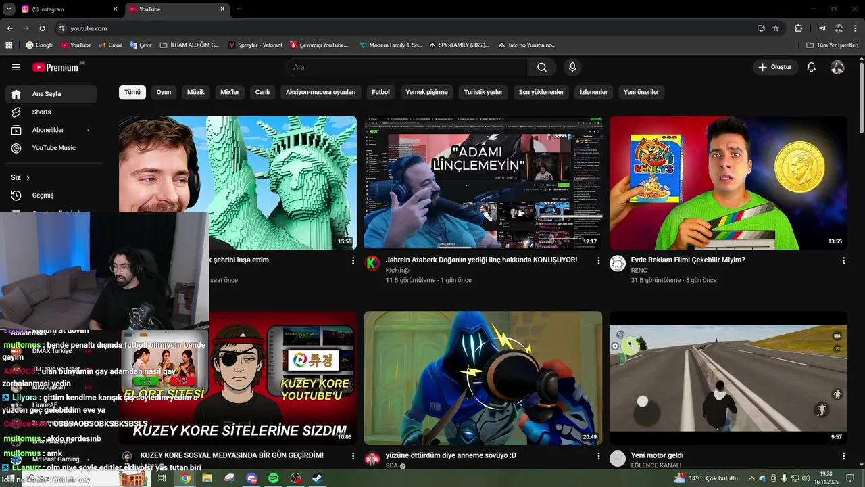Focus the Ara search field
This screenshot has height=487, width=865.
(407, 67)
